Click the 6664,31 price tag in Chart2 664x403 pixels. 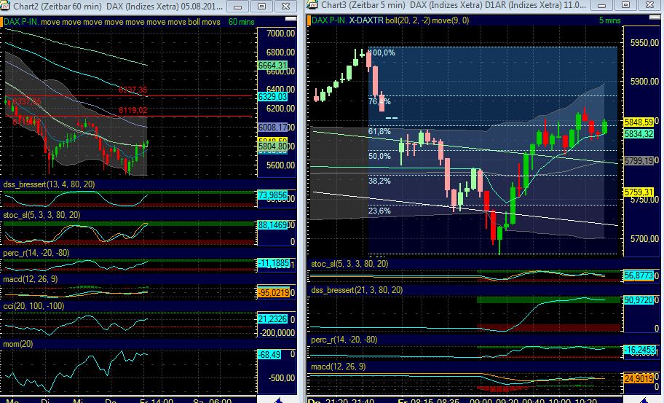coord(272,66)
